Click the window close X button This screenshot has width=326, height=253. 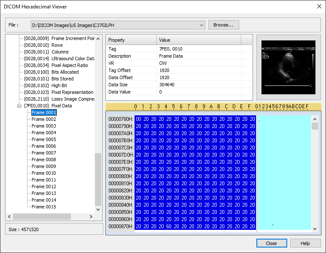[x=318, y=6]
